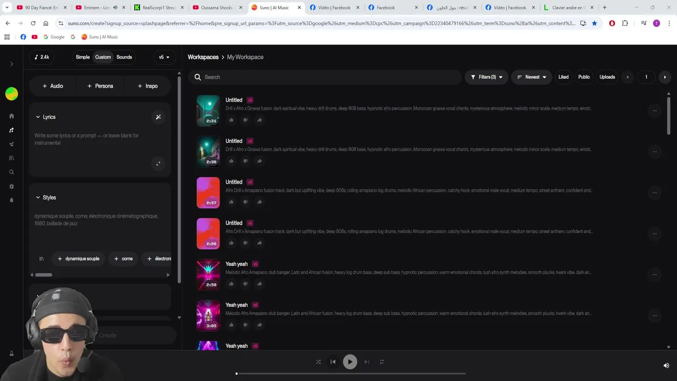The width and height of the screenshot is (677, 381).
Task: Open the Google bookmark in bookmarks bar
Action: 54,37
